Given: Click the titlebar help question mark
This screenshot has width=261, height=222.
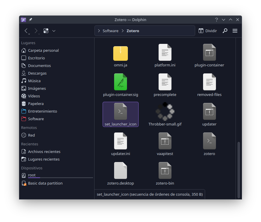Looking at the screenshot, I should click(x=217, y=20).
